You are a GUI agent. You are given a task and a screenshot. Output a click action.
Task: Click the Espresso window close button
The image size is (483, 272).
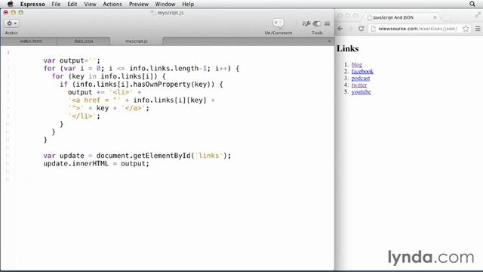(x=5, y=13)
